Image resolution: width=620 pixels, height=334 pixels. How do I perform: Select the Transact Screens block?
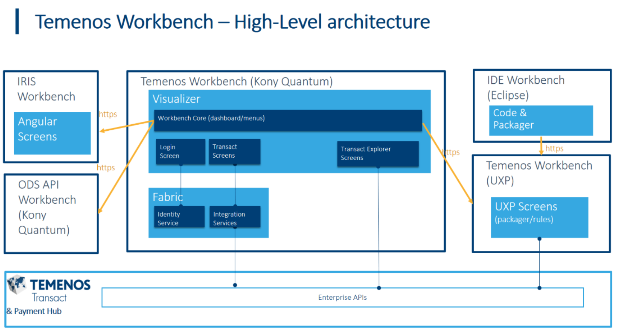click(x=234, y=151)
